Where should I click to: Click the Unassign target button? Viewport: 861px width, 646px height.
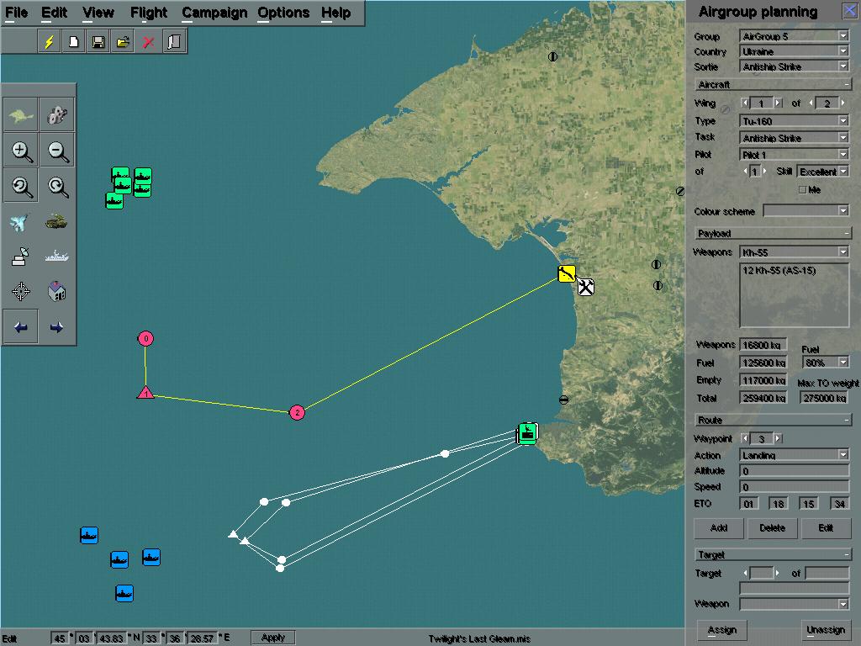pyautogui.click(x=826, y=630)
